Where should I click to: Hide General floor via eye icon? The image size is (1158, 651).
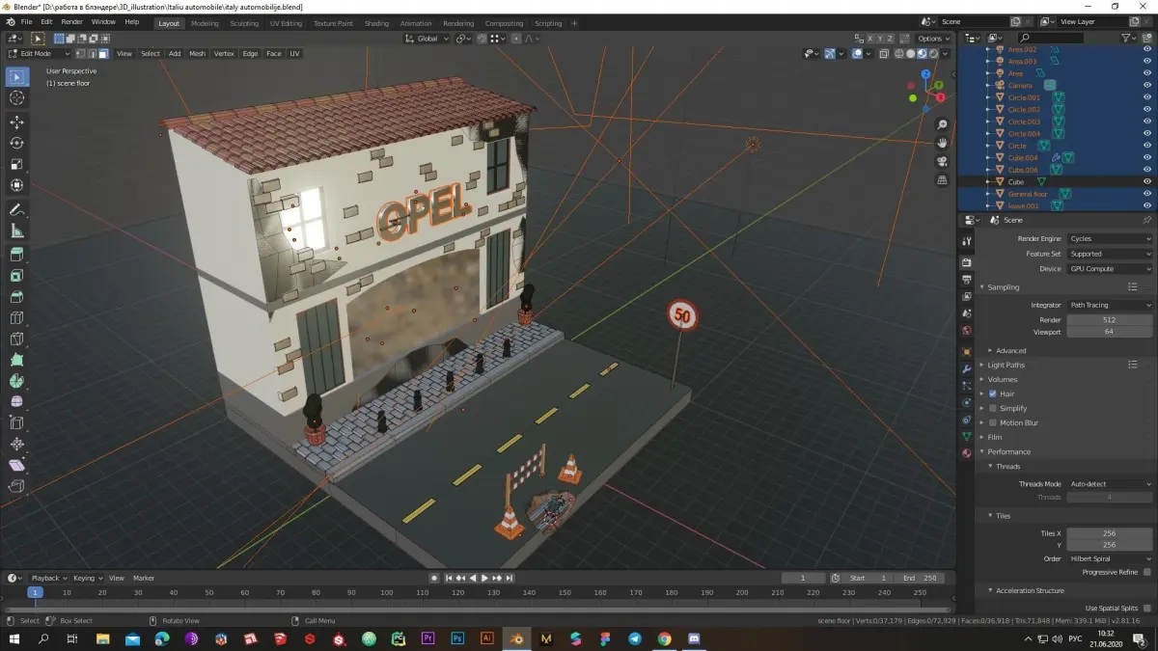tap(1146, 194)
